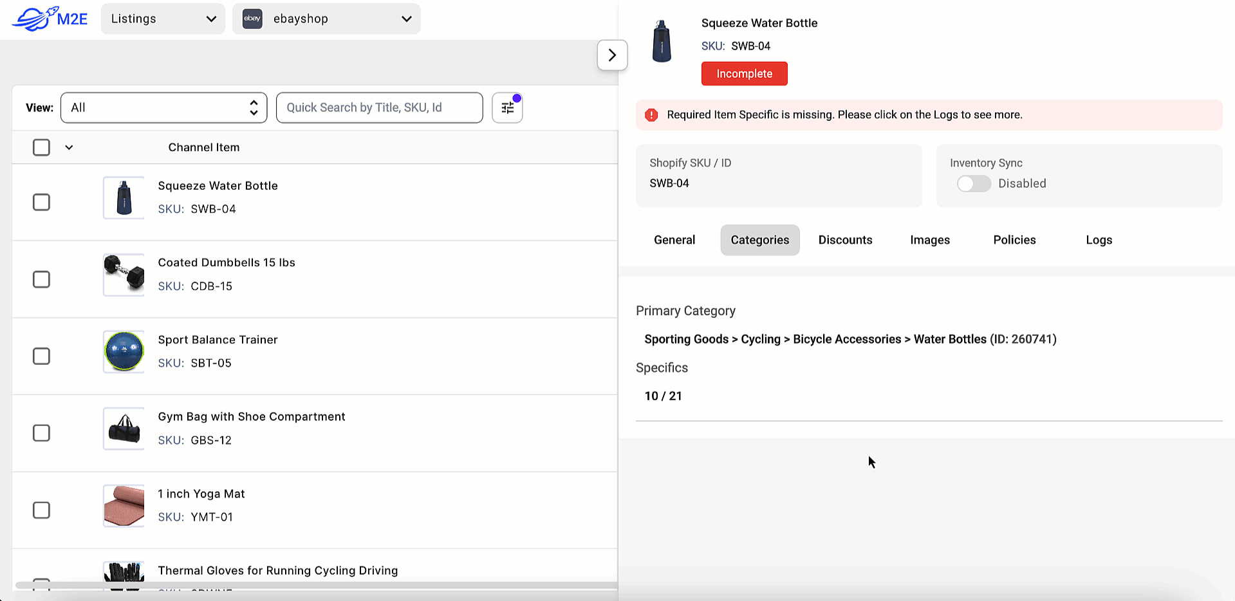Click the eBay store icon in the dropdown
This screenshot has width=1235, height=601.
point(252,19)
